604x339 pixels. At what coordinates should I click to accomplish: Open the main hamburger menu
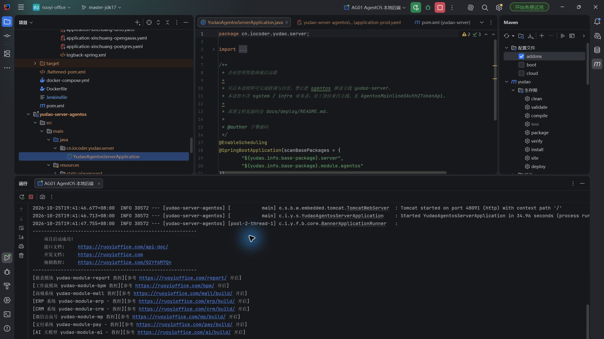point(21,7)
